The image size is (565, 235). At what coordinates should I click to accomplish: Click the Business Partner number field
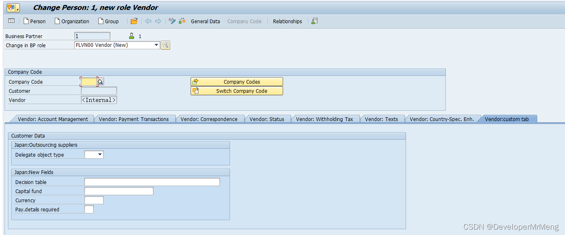(92, 36)
